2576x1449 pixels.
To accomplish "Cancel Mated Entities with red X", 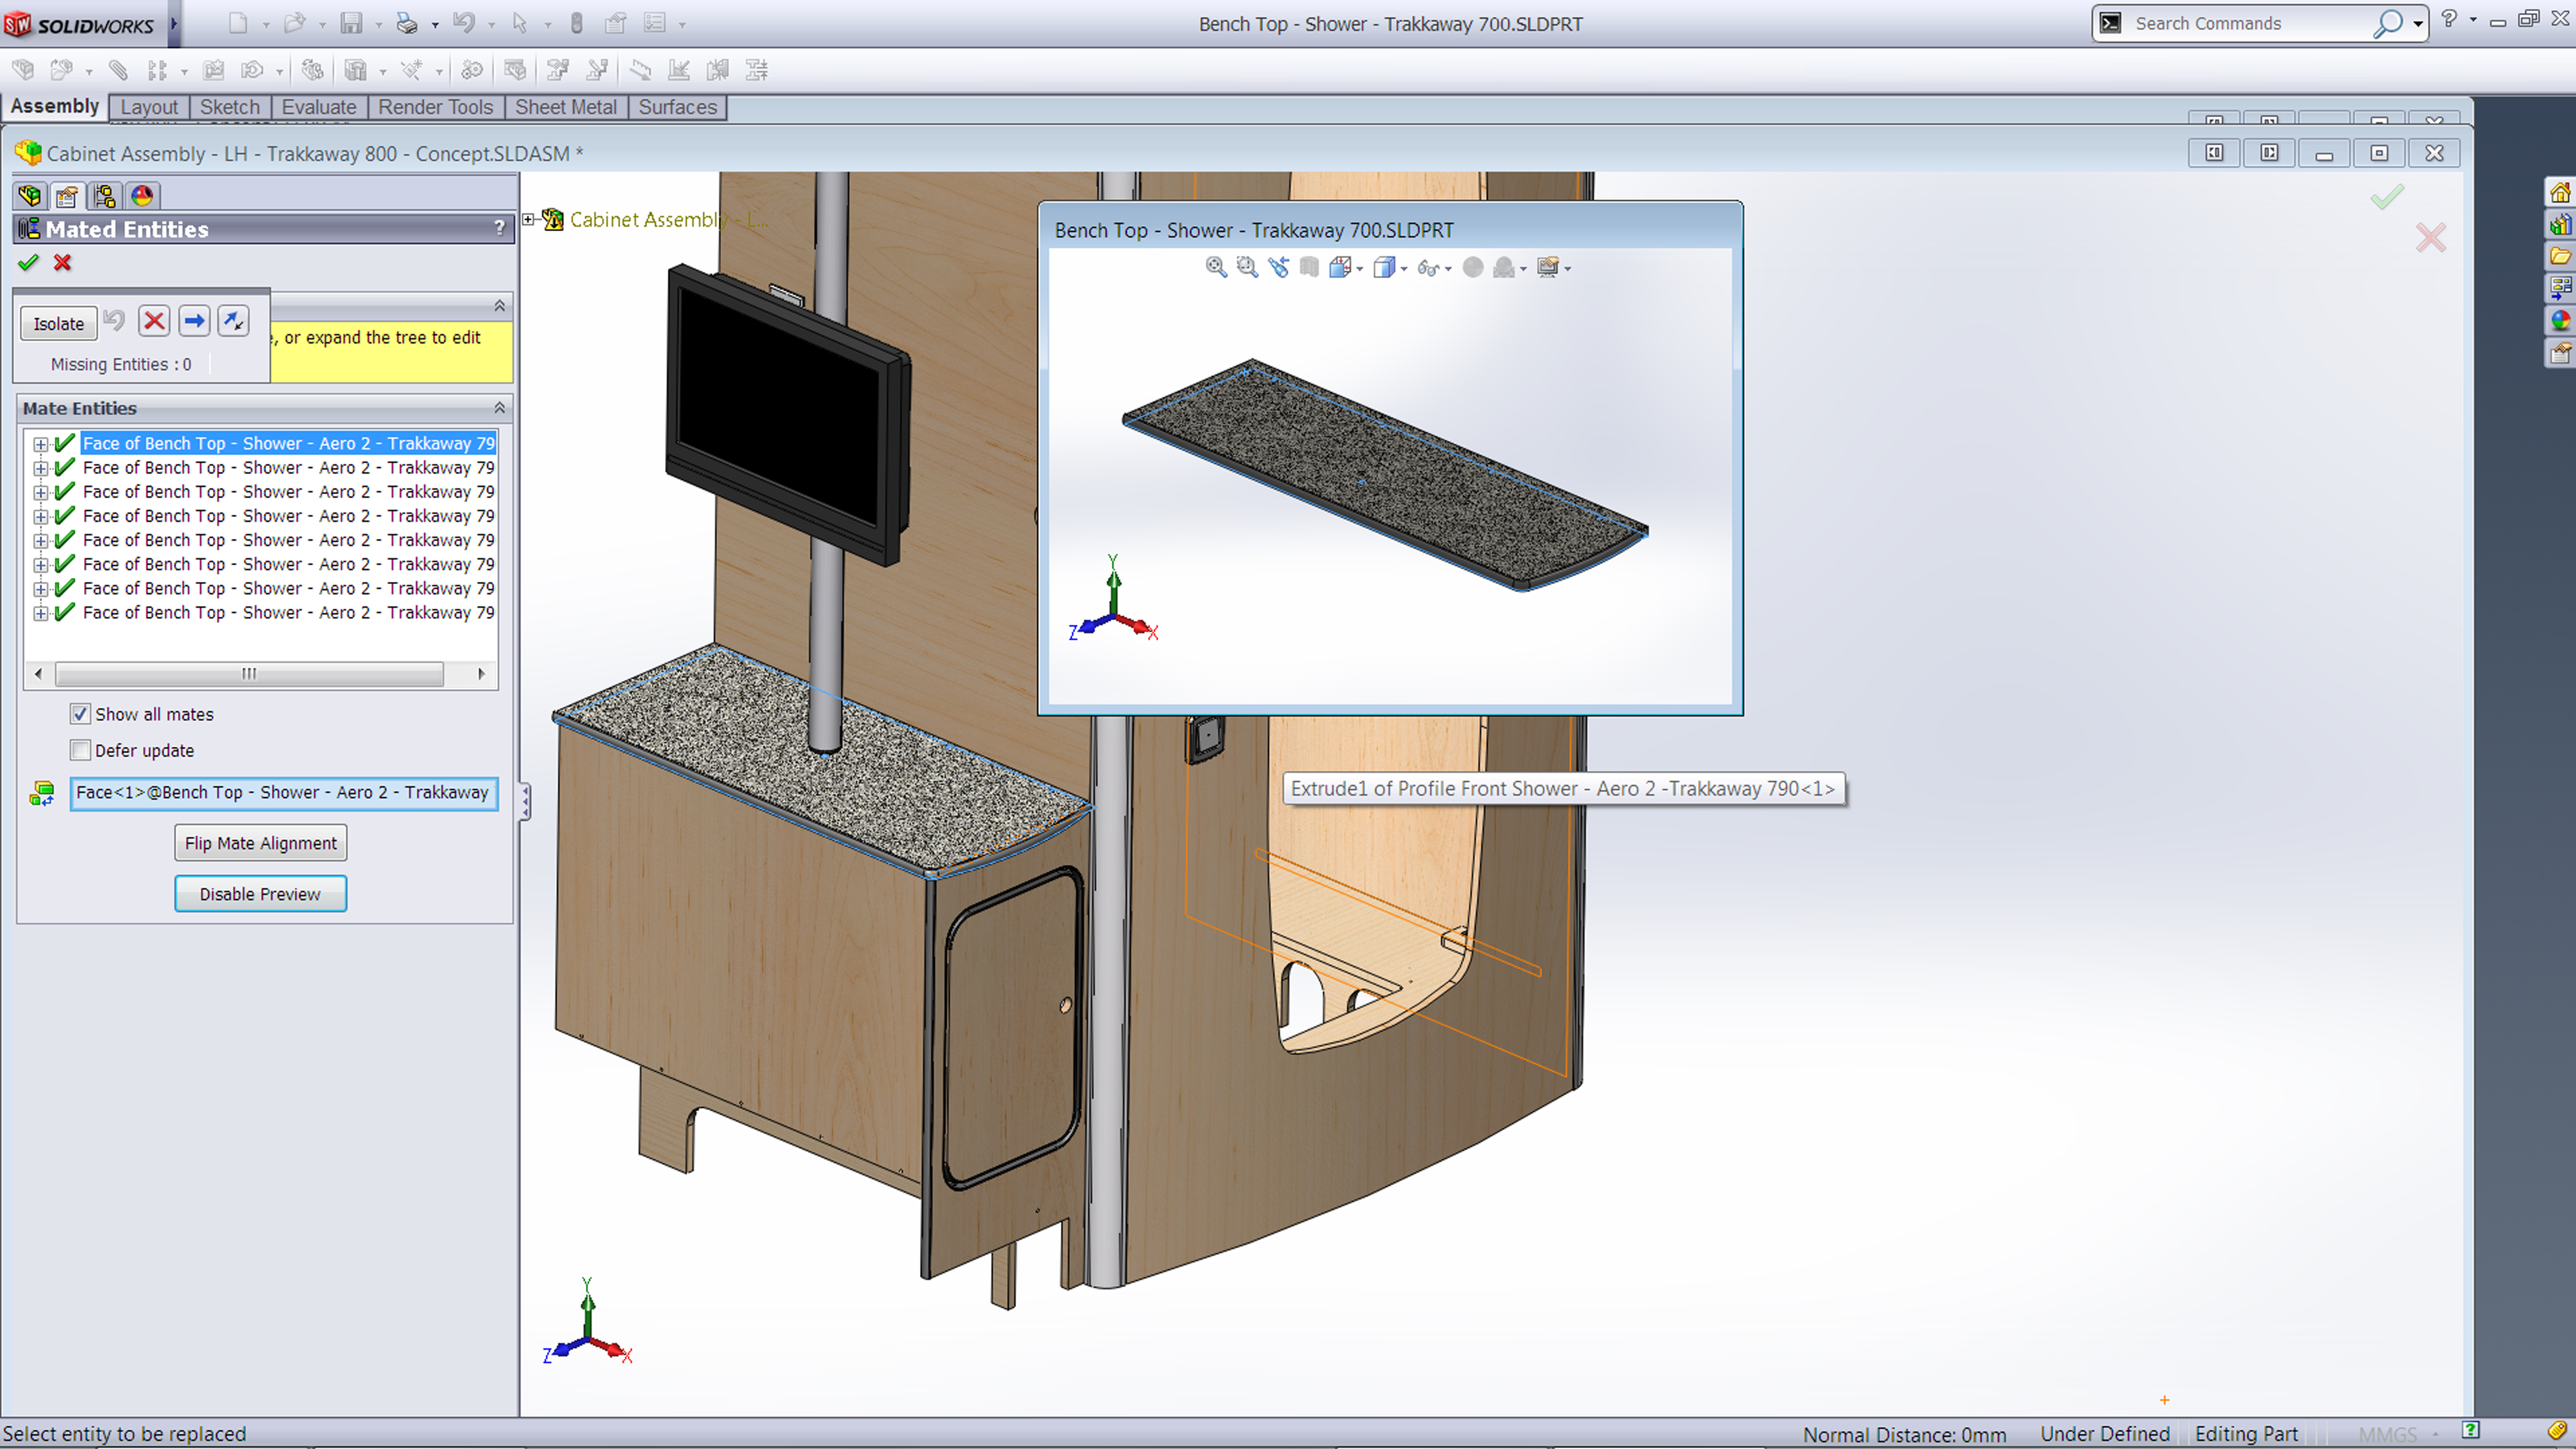I will [x=63, y=263].
